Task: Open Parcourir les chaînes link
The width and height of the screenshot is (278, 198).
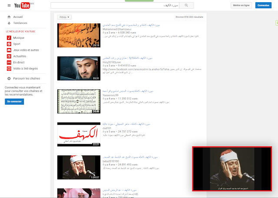Action: (26, 79)
